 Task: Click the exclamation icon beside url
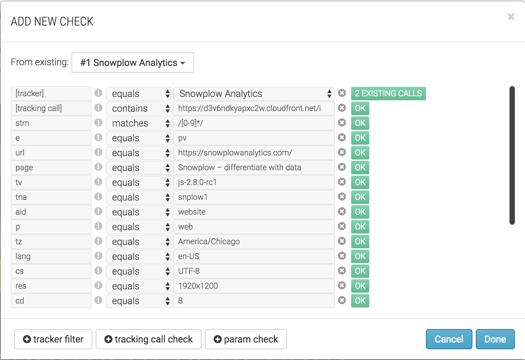[98, 152]
